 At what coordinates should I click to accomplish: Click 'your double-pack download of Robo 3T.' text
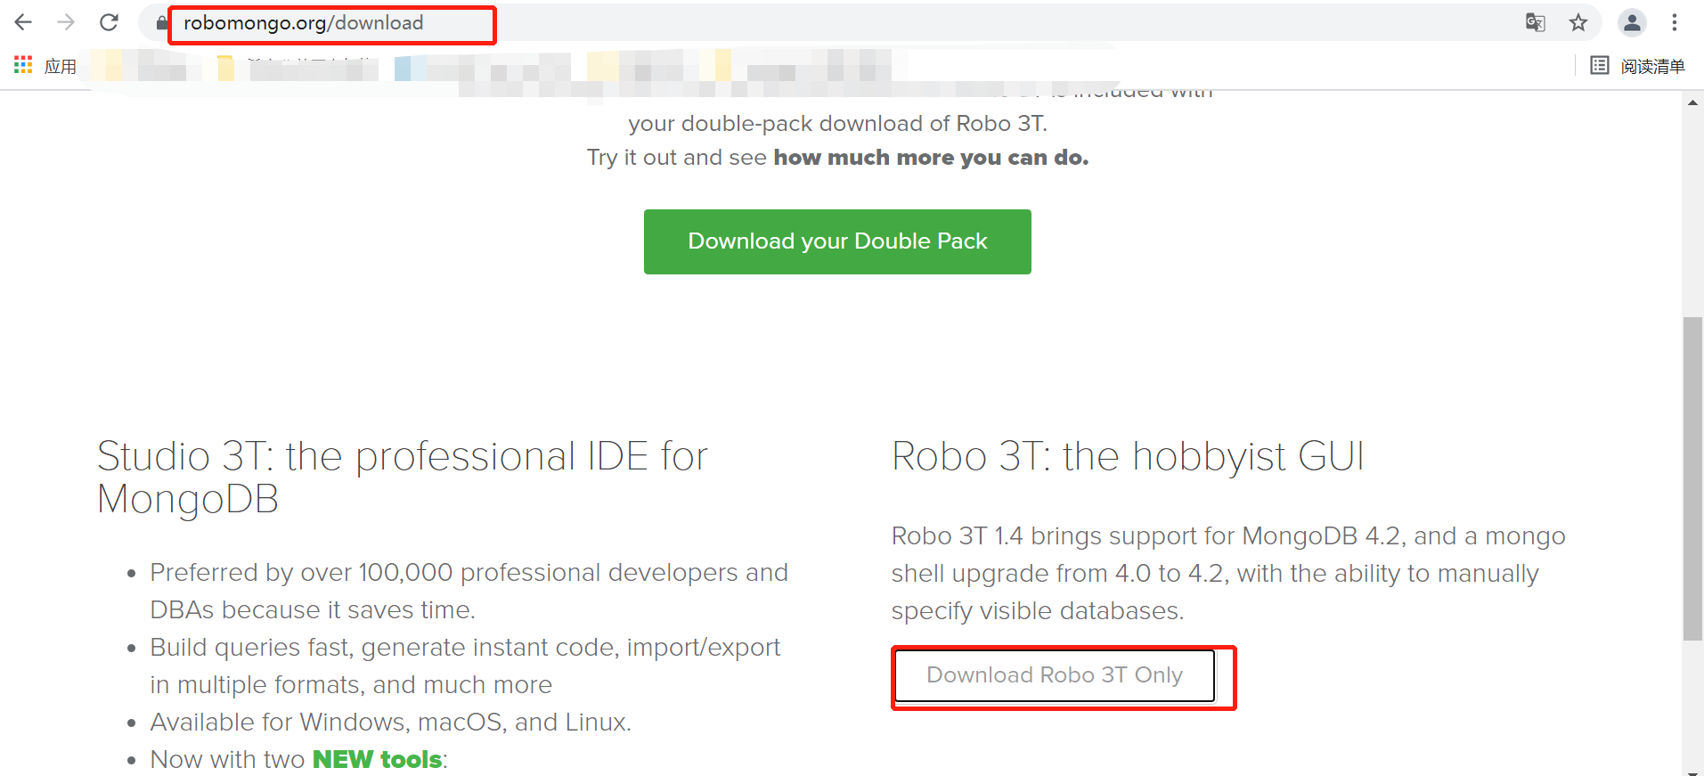837,124
